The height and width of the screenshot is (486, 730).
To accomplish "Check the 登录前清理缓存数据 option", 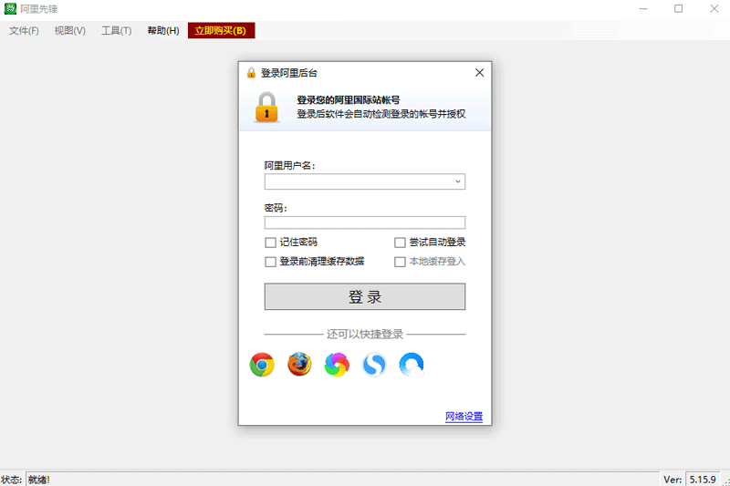I will pos(270,262).
